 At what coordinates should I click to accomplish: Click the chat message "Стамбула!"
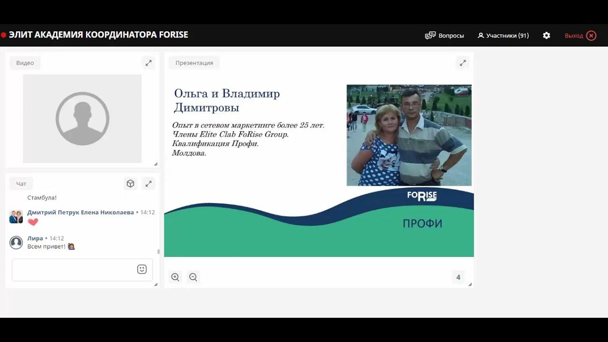coord(42,198)
